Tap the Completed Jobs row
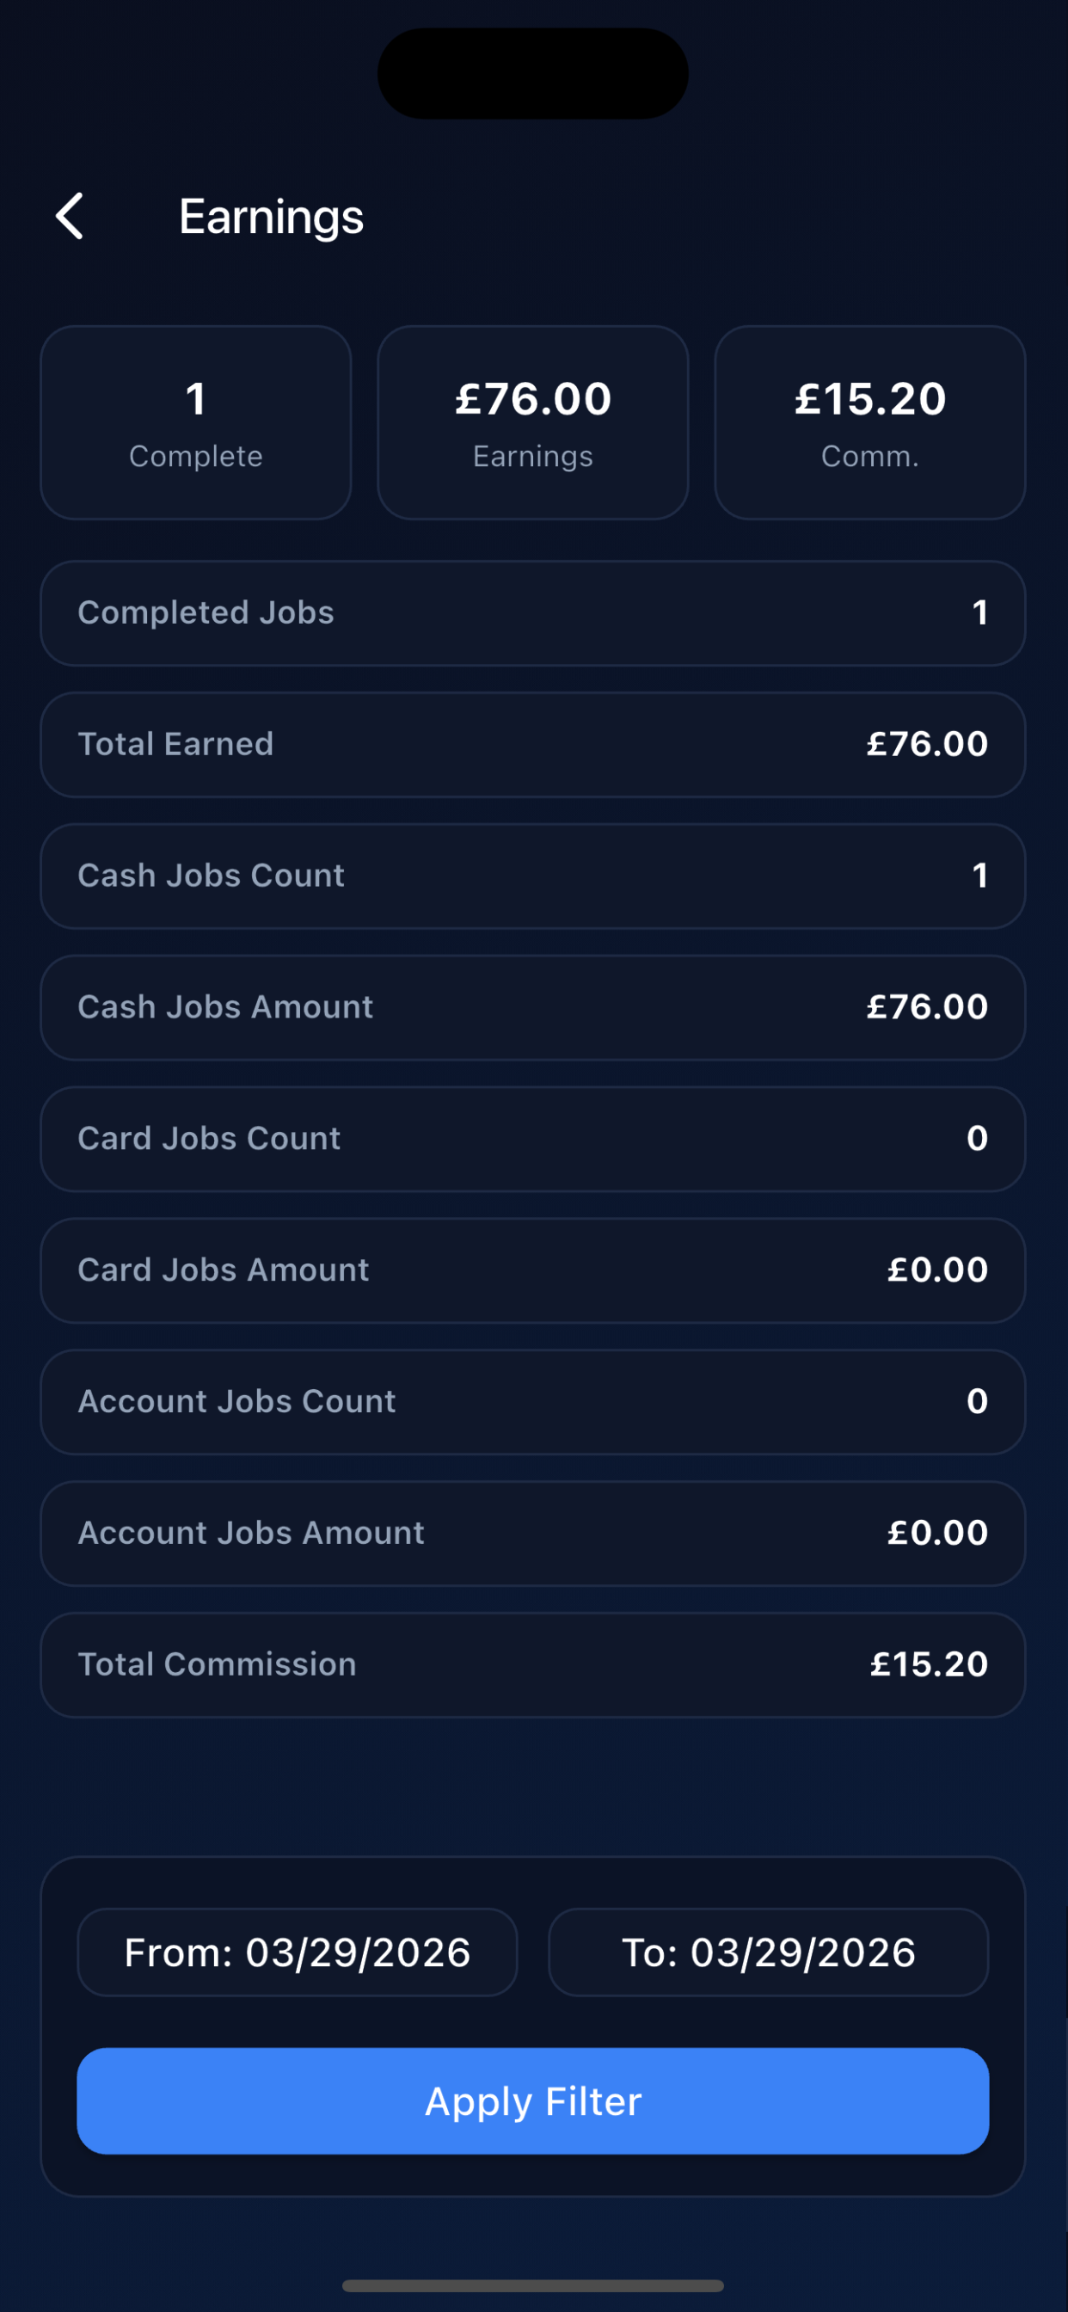This screenshot has width=1068, height=2312. 533,613
